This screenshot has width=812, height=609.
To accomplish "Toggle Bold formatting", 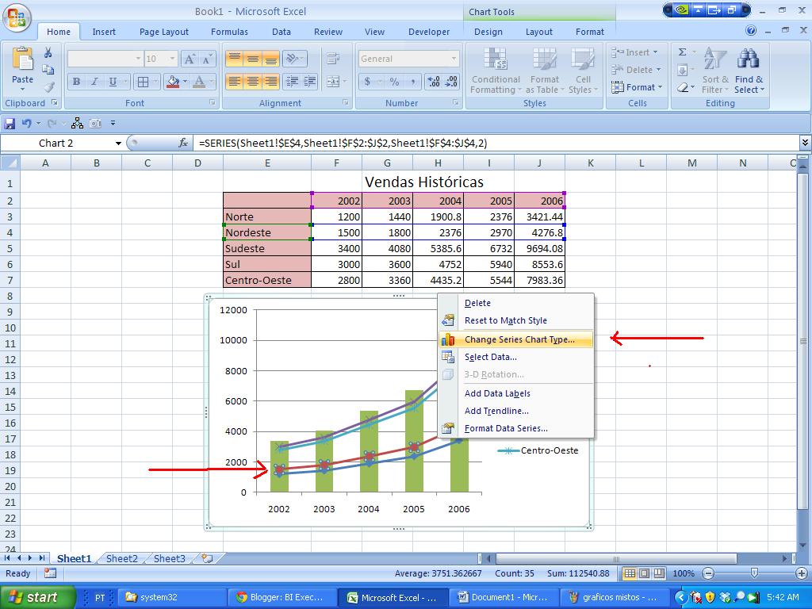I will point(77,82).
